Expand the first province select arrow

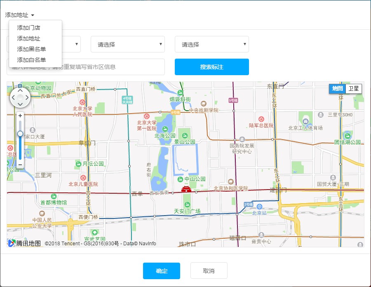[x=76, y=44]
